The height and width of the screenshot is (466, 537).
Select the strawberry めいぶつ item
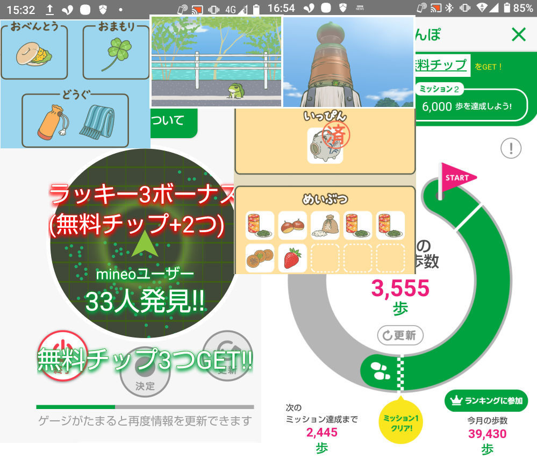292,258
